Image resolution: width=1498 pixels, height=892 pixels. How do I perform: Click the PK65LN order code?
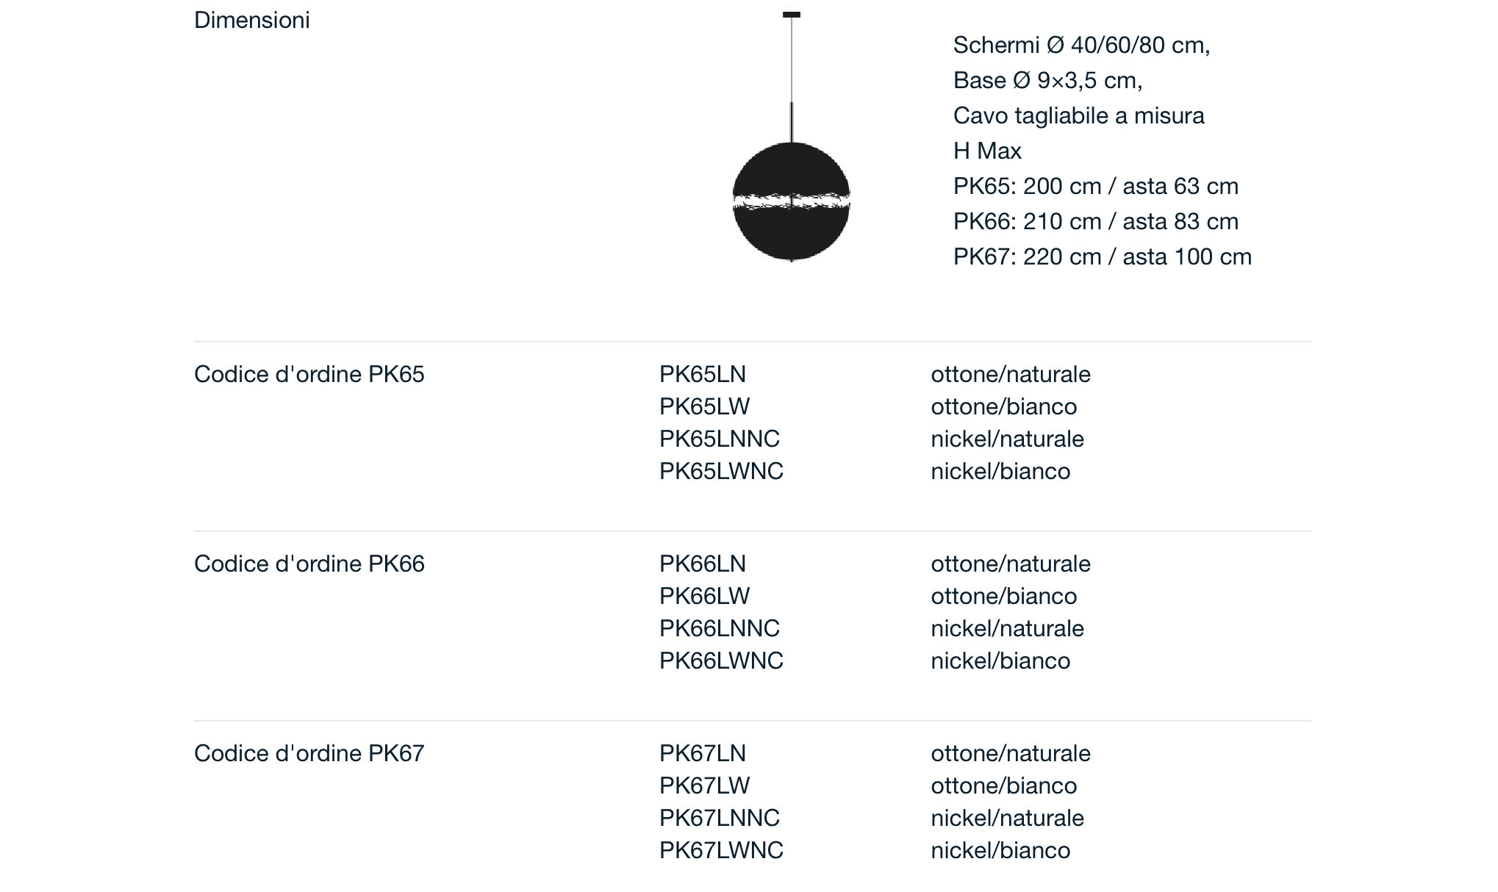(x=703, y=374)
